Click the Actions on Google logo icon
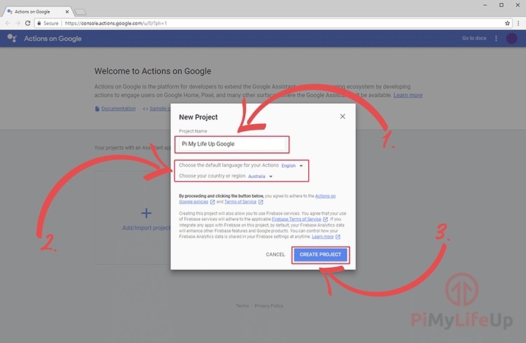The width and height of the screenshot is (526, 343). [x=13, y=38]
